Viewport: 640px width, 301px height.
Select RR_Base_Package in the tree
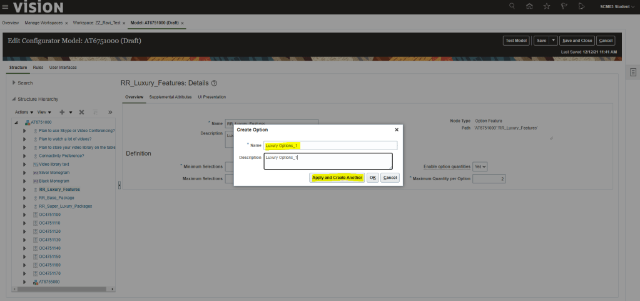click(x=56, y=197)
